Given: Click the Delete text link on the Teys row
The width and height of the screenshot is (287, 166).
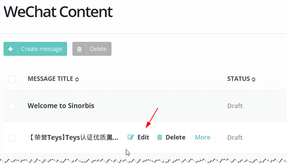Looking at the screenshot, I should click(175, 137).
